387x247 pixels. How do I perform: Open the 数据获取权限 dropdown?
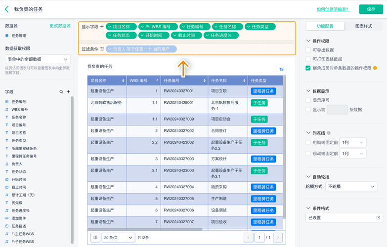point(38,59)
